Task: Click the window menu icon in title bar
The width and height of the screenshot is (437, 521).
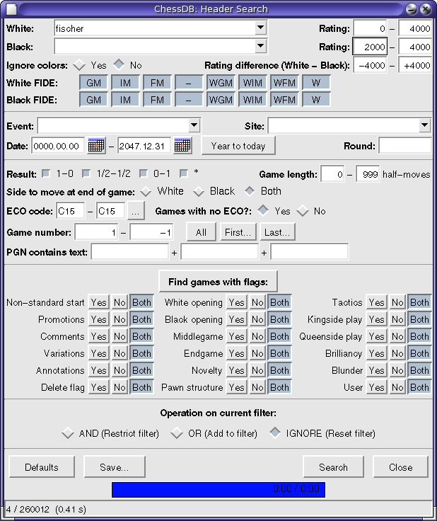Action: (x=11, y=9)
